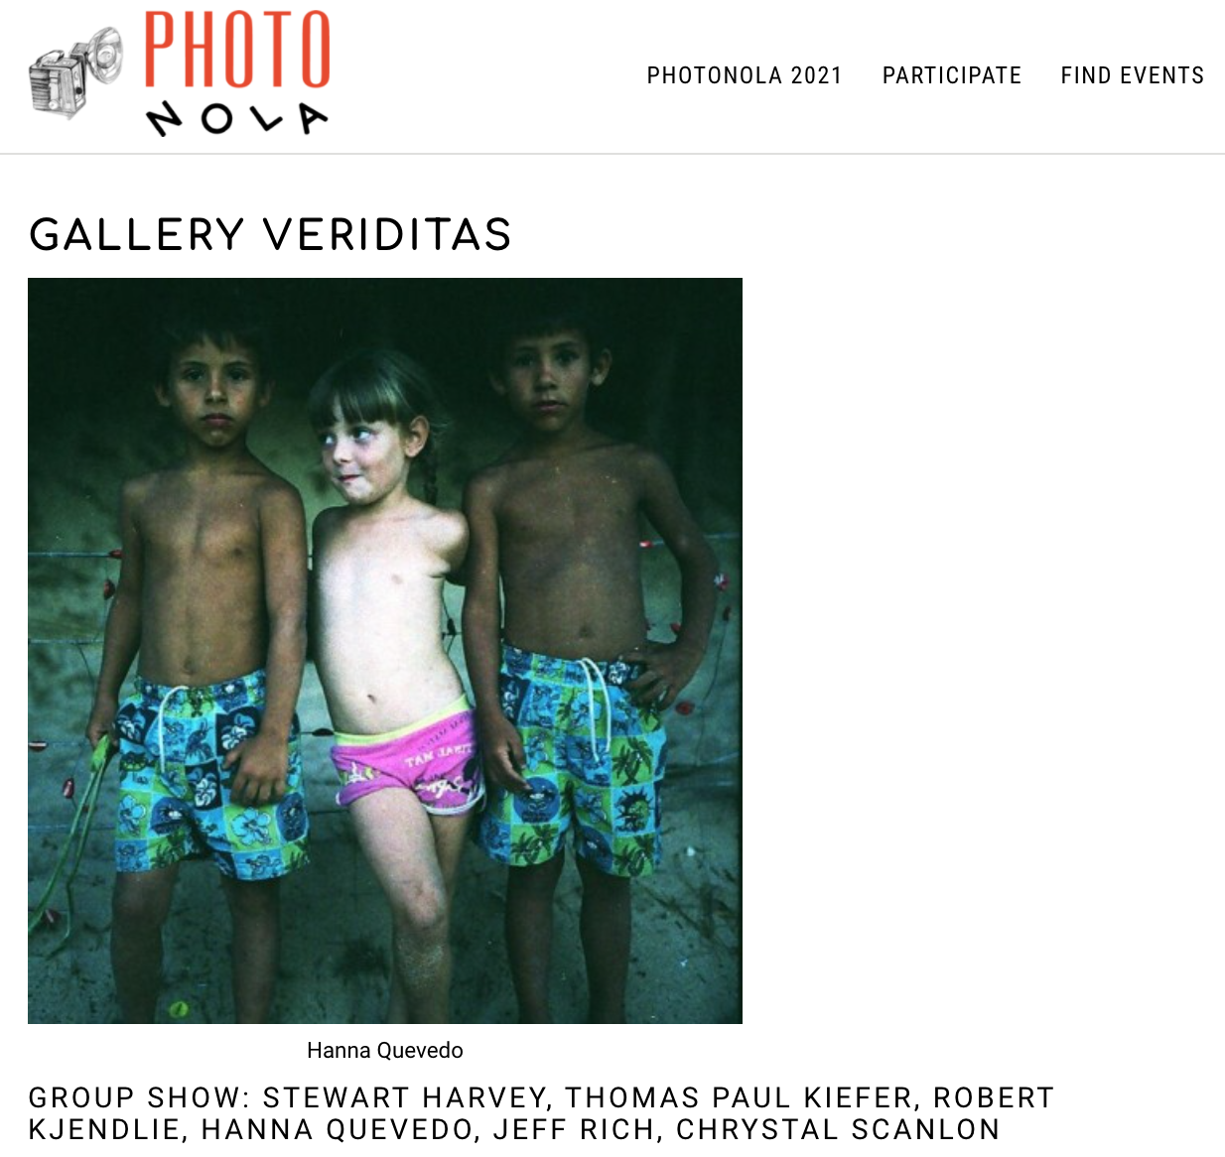
Task: Click the letter O in NOLA logo
Action: pos(216,120)
